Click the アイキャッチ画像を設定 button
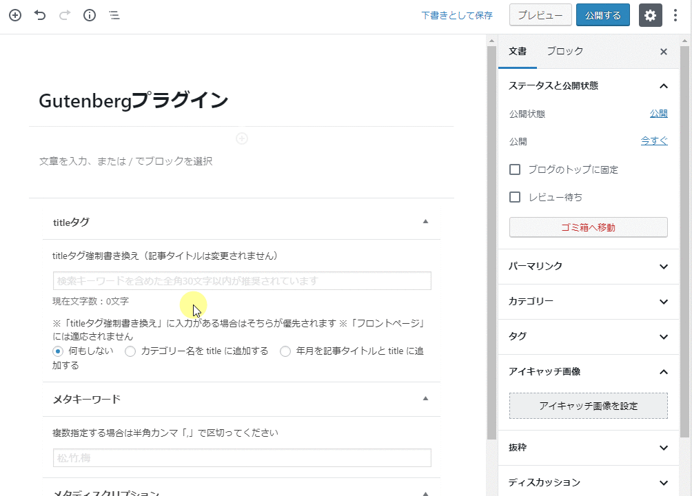 [589, 406]
